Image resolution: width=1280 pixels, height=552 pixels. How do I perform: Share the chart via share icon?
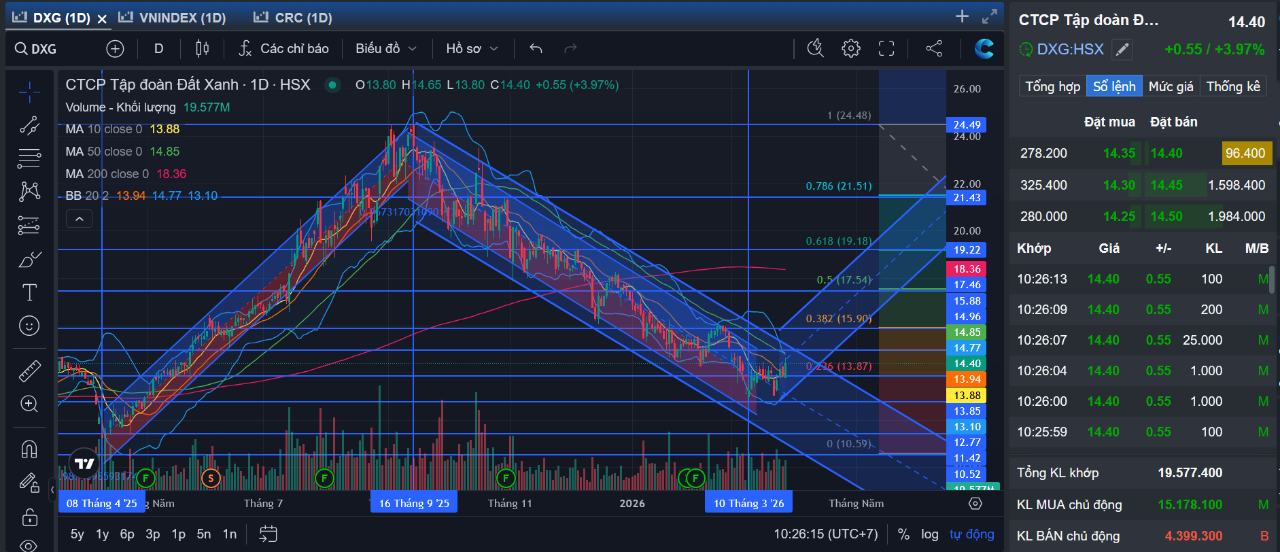[934, 48]
